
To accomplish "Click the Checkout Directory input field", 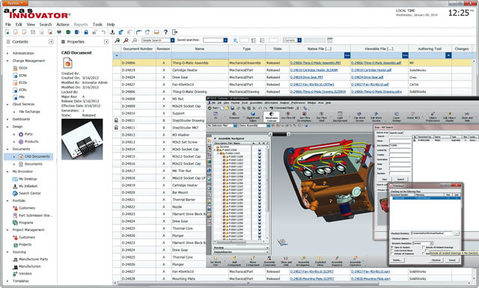I will point(432,233).
